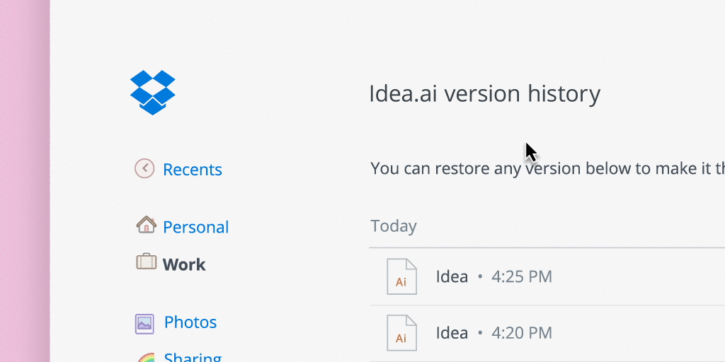Screen dimensions: 725x362
Task: Open the Recents link
Action: tap(192, 170)
